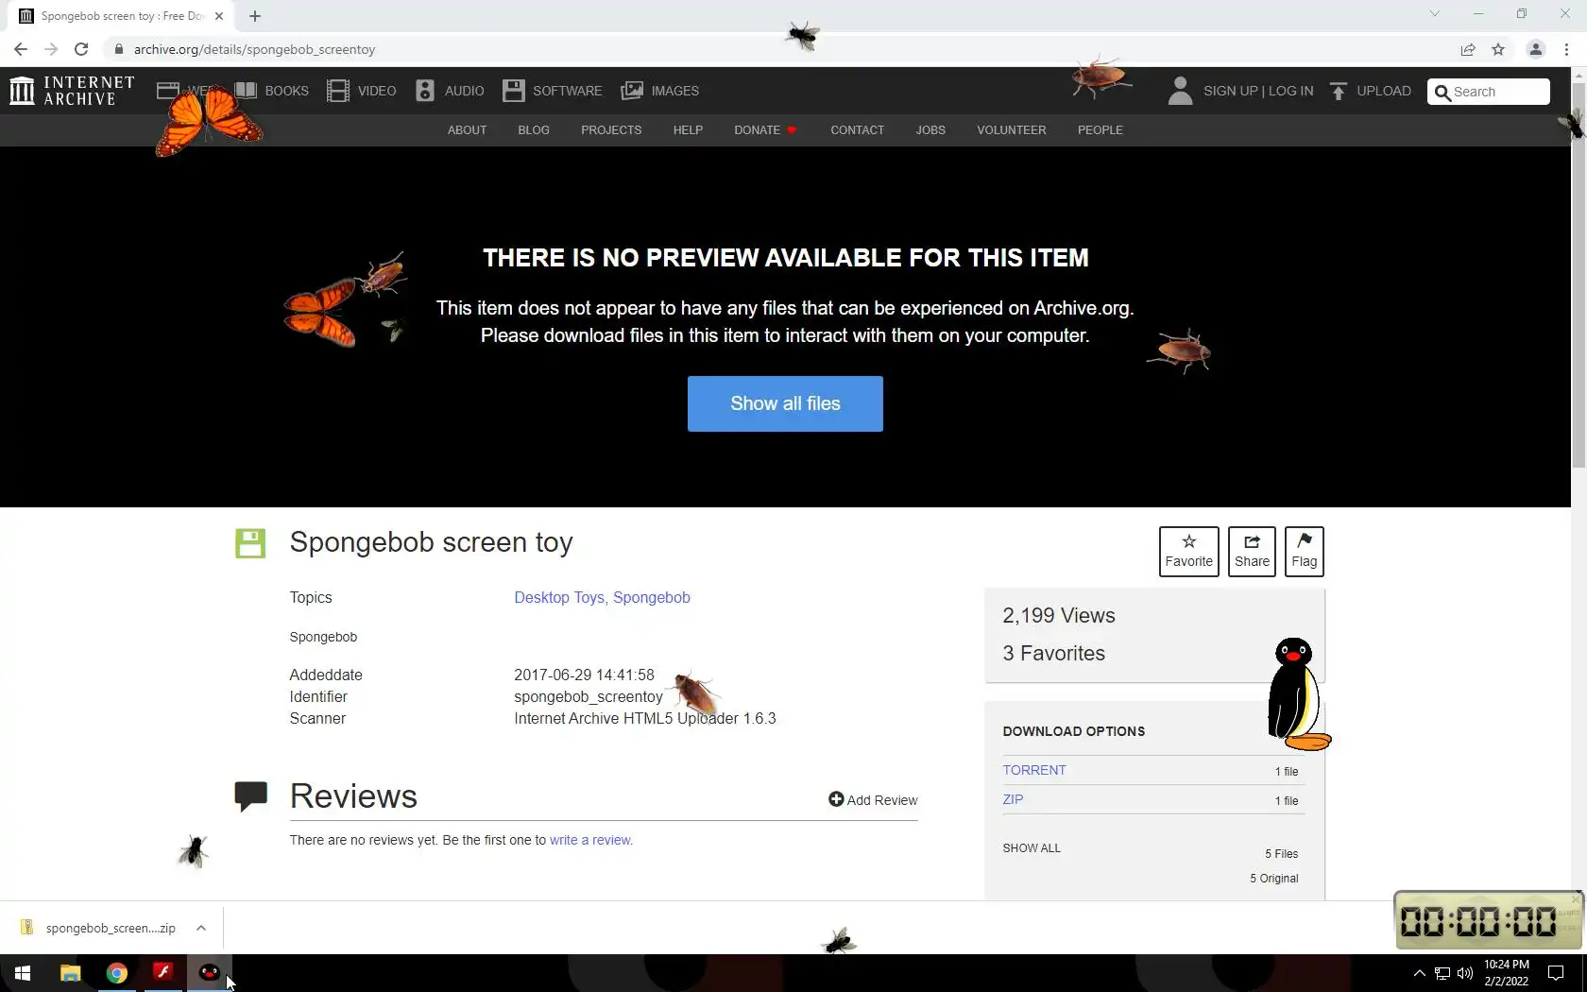Image resolution: width=1587 pixels, height=992 pixels.
Task: Open the Chrome profile icon
Action: pyautogui.click(x=1536, y=49)
